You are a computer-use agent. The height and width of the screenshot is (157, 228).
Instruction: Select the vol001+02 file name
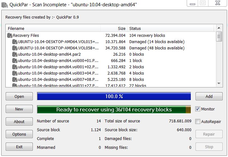(58, 67)
